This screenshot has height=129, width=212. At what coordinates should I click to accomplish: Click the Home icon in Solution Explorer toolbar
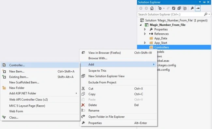[x=152, y=8]
